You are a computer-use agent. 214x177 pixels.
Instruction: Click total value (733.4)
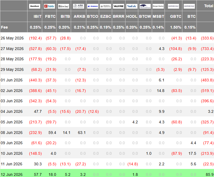pos(207,49)
